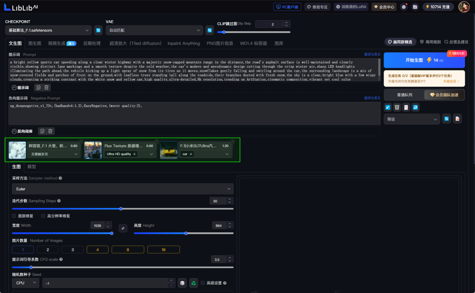Open the 预设 preset dropdown
The height and width of the screenshot is (293, 475).
point(412,119)
